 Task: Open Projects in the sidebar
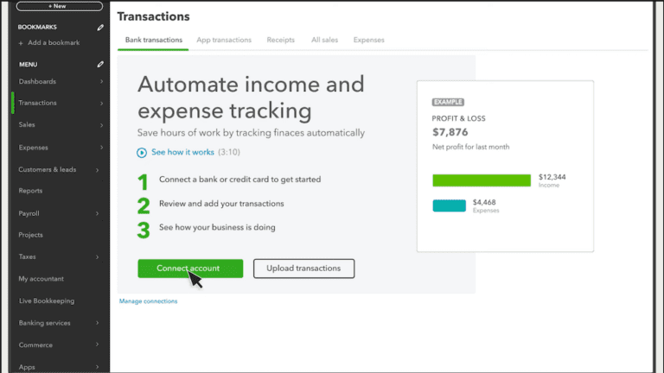point(30,235)
